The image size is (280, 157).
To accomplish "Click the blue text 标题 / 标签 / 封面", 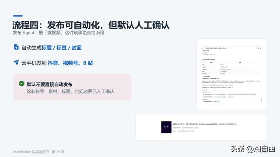I will coord(62,48).
